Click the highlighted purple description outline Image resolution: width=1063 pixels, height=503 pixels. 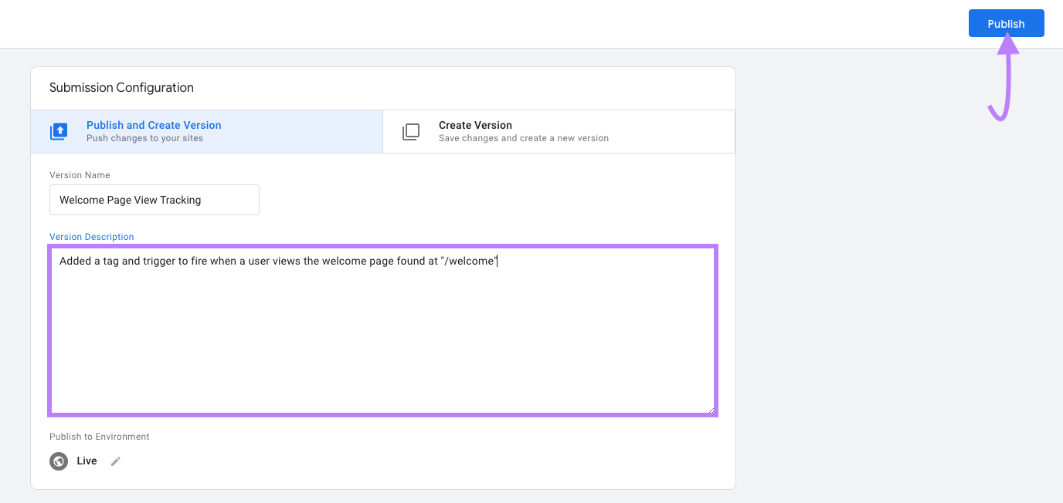click(383, 244)
